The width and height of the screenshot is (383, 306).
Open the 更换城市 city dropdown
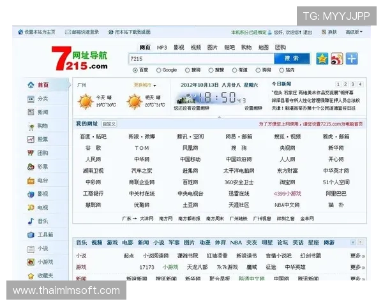pos(145,85)
